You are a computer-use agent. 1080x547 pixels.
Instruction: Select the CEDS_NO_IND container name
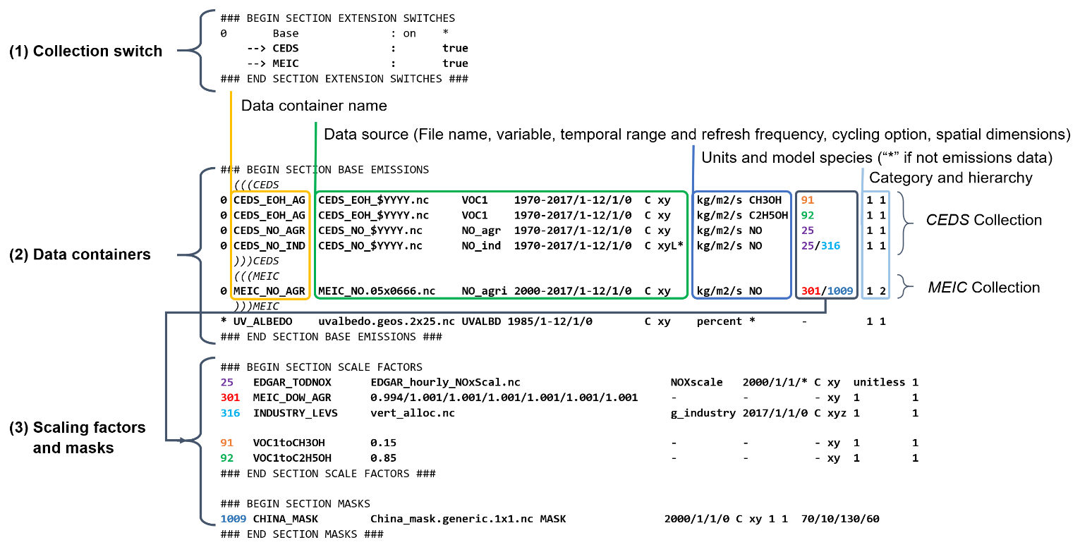coord(269,245)
